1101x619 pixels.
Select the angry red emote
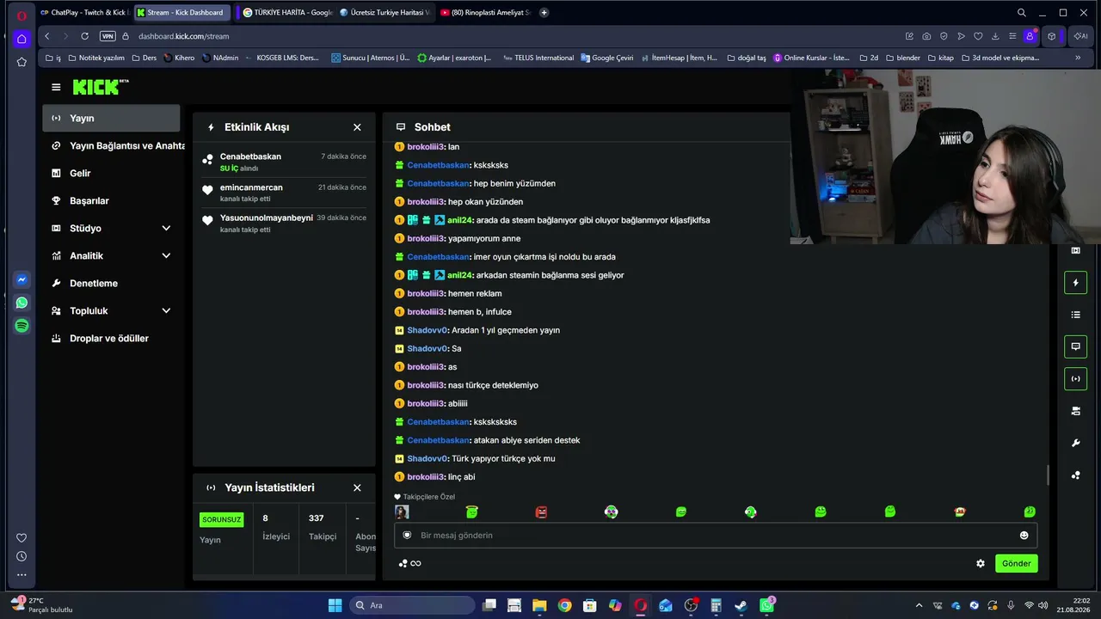[541, 512]
